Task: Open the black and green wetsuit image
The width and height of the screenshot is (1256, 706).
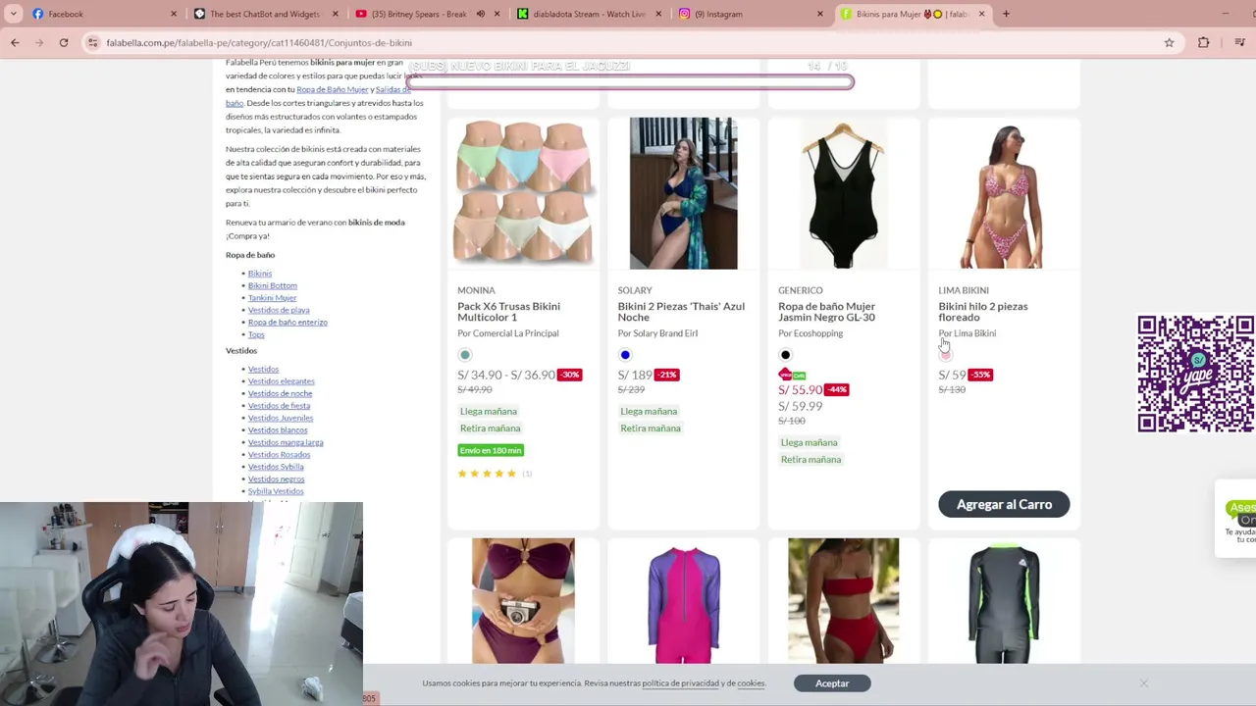Action: [1004, 601]
